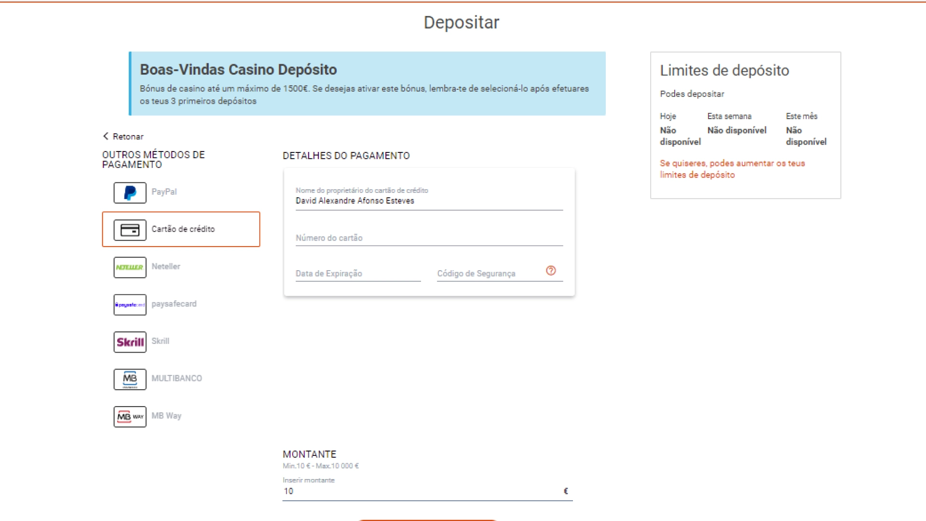Image resolution: width=926 pixels, height=521 pixels.
Task: Select the MULTIBANCO MB logo icon
Action: 130,379
